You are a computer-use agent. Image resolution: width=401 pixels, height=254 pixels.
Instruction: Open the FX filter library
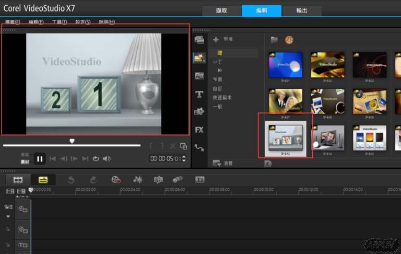pos(199,130)
